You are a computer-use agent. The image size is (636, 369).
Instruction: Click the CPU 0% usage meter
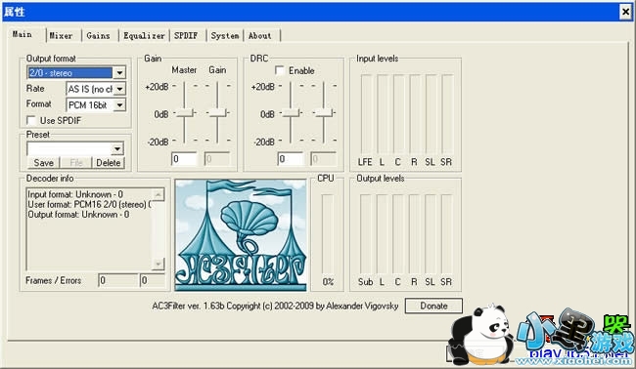[328, 234]
